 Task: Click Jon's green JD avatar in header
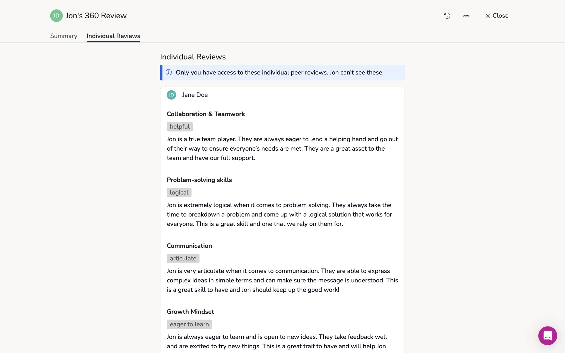[x=56, y=16]
